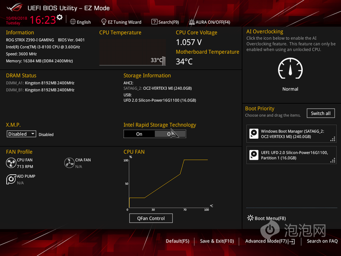Click the UEFI UFD 2.0 disk icon

tap(254, 155)
